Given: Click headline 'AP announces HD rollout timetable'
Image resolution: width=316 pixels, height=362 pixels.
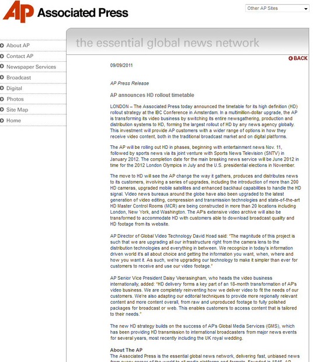Looking at the screenshot, I should [152, 95].
